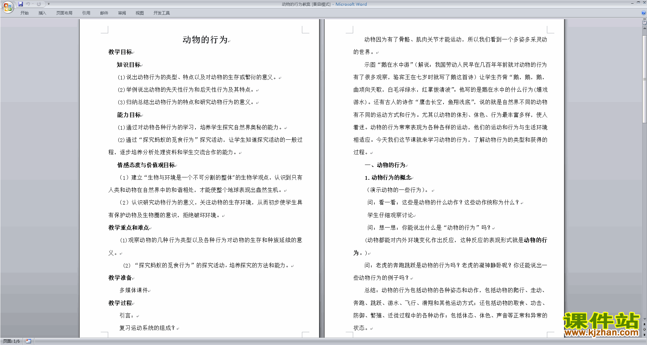Click the line starting with 动物因为有了骨骼
The height and width of the screenshot is (345, 647).
(x=456, y=39)
